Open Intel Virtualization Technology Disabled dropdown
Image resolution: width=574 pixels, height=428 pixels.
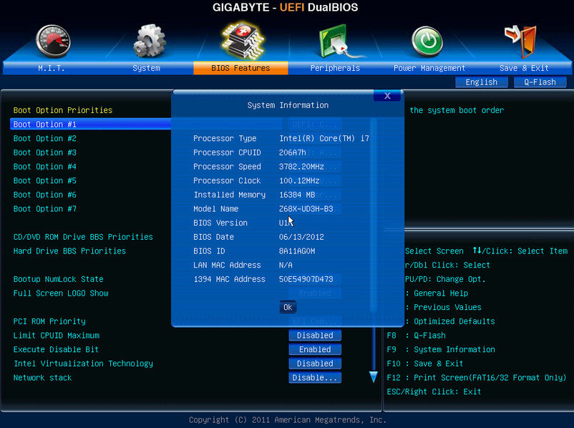point(315,364)
